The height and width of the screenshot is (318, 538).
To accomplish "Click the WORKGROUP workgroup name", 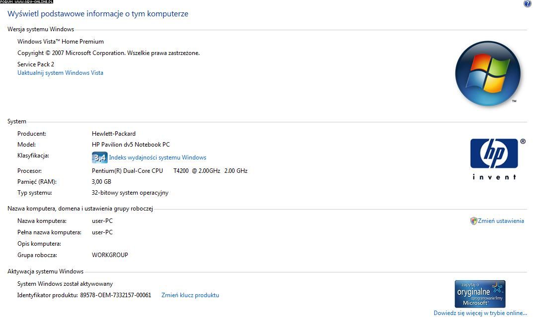I will click(x=110, y=255).
